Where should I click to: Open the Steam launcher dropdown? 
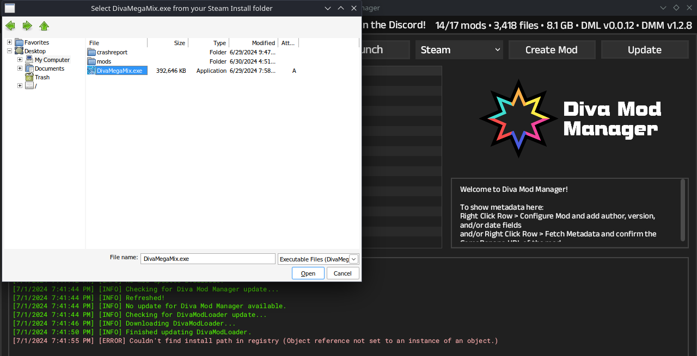click(x=459, y=49)
